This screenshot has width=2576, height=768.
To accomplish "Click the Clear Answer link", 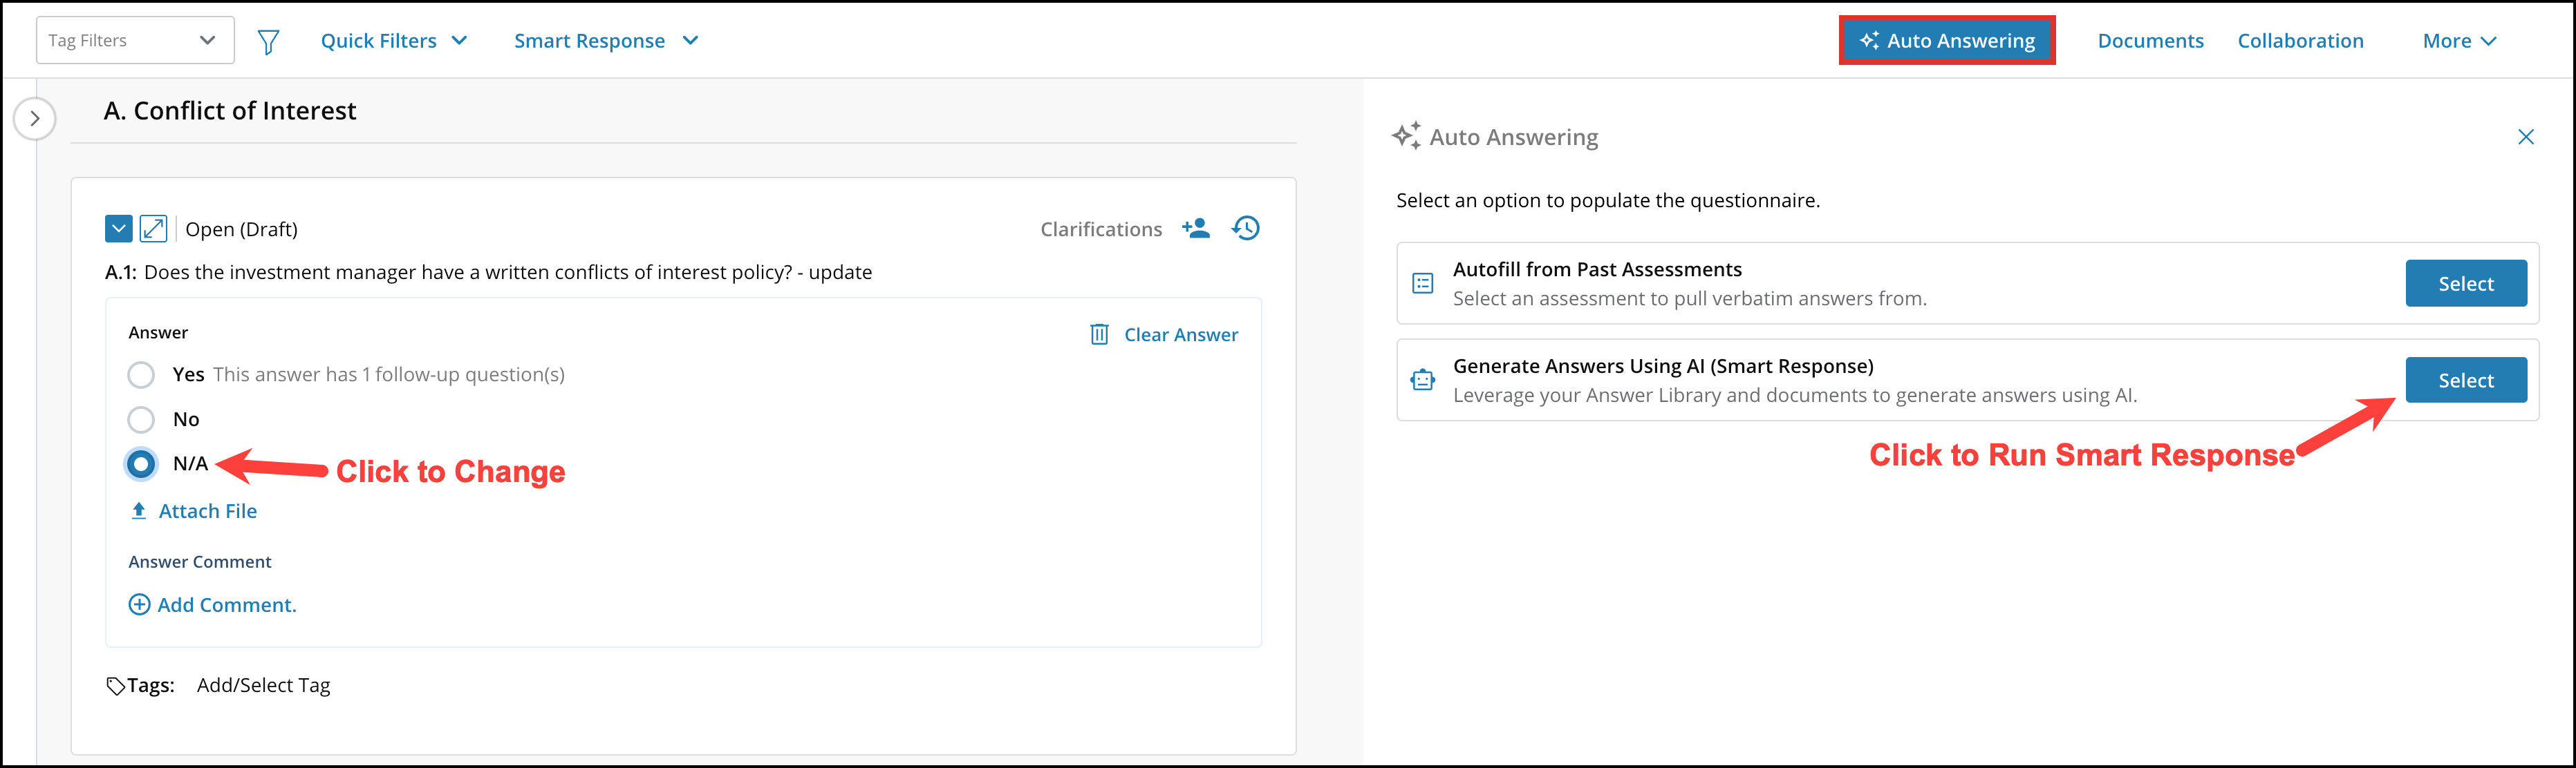I will [1181, 334].
